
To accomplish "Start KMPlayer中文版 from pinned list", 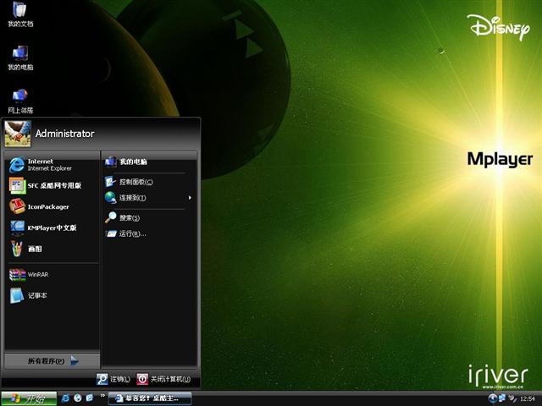I will tap(52, 228).
